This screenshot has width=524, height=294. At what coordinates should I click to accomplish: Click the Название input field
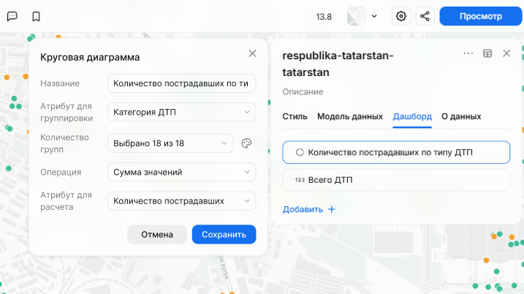[x=181, y=83]
